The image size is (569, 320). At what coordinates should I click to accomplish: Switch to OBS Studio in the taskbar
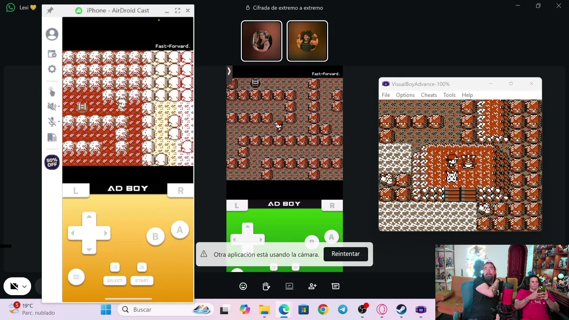[363, 309]
